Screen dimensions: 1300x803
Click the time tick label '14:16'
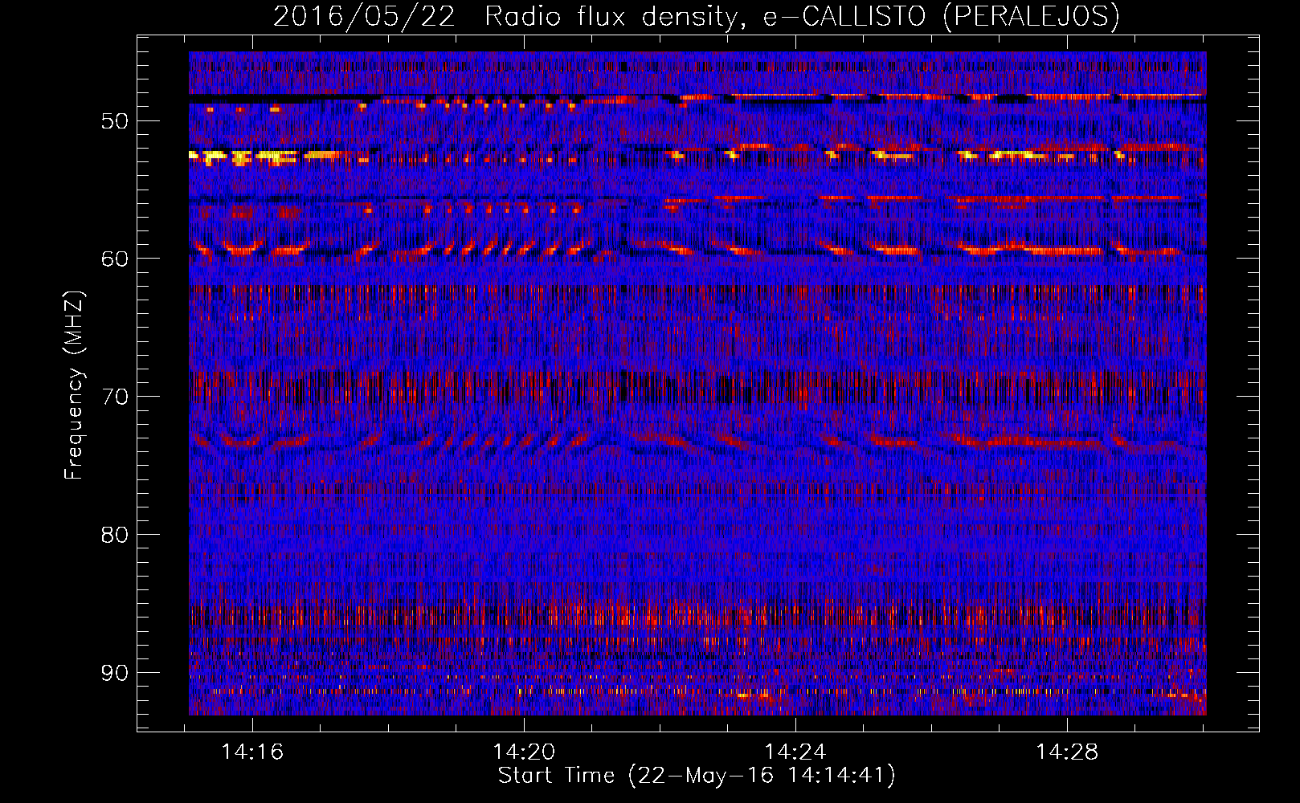pos(253,752)
